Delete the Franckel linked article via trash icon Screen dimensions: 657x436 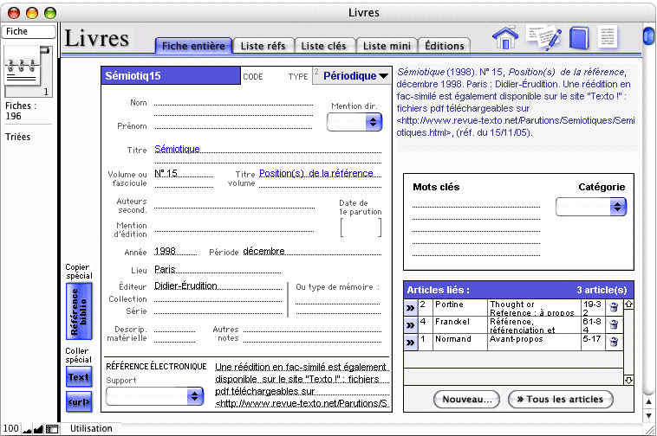click(x=614, y=324)
